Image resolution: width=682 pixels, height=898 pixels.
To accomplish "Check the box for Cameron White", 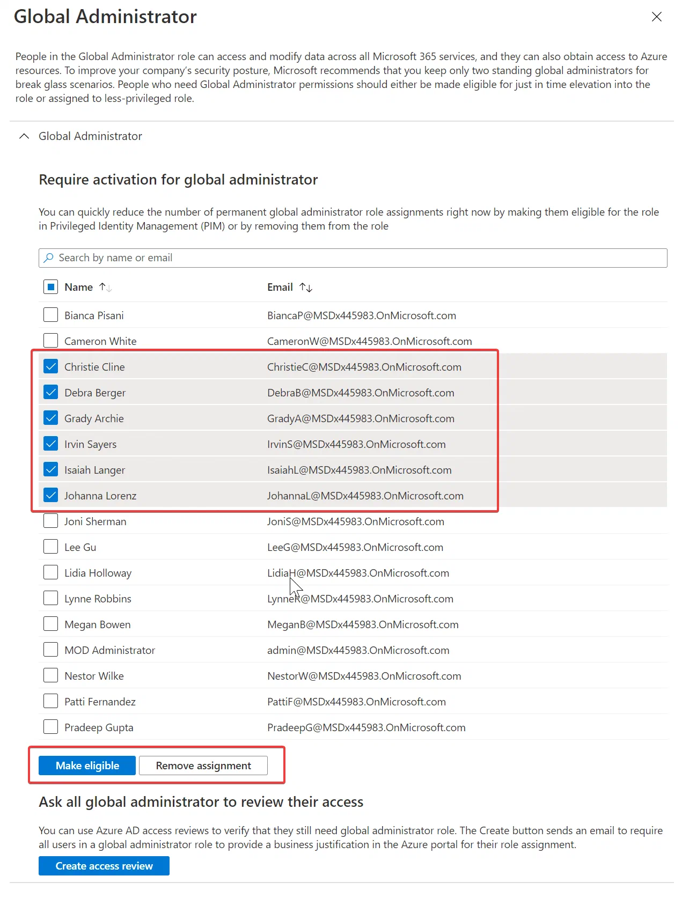I will [50, 341].
